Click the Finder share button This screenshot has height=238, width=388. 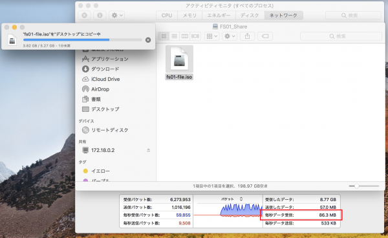pos(247,36)
